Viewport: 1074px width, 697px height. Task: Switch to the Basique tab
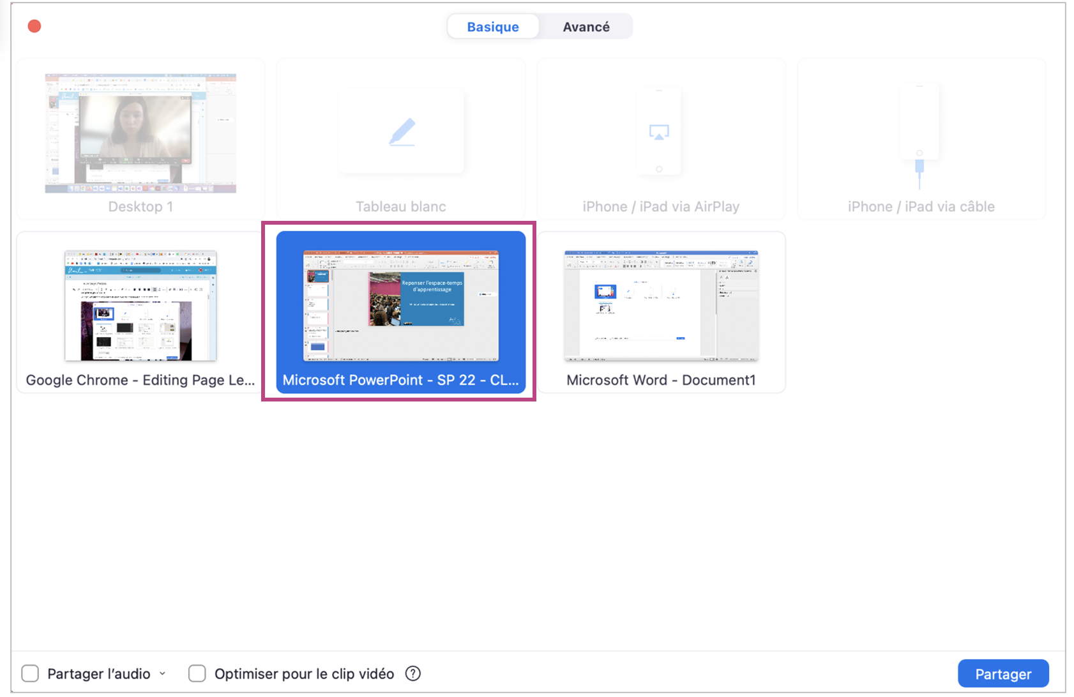(493, 27)
